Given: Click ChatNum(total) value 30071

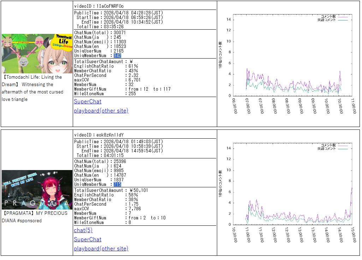Looking at the screenshot, I should point(120,33).
